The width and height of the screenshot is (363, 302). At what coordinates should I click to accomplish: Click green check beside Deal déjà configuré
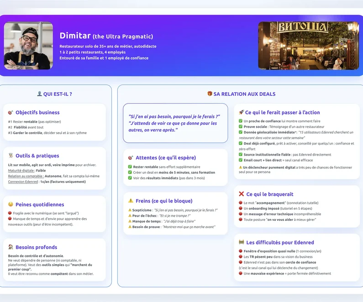click(x=241, y=143)
